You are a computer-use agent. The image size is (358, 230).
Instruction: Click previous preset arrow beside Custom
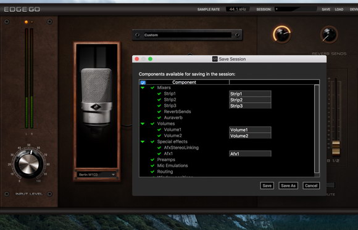[x=138, y=35]
